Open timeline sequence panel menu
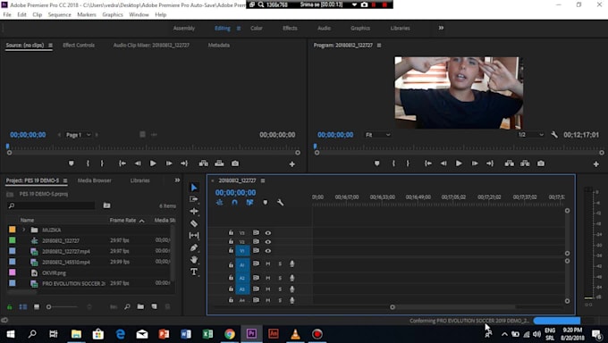This screenshot has width=608, height=343. click(263, 180)
